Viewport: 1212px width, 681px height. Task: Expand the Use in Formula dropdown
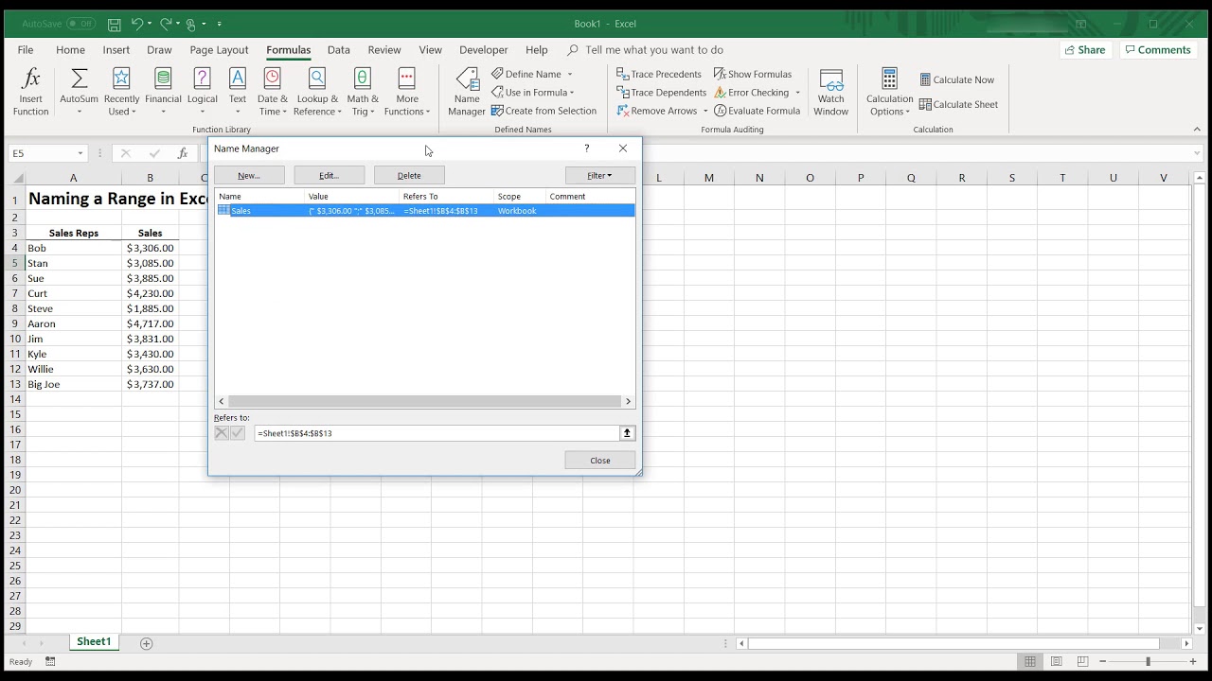(574, 93)
